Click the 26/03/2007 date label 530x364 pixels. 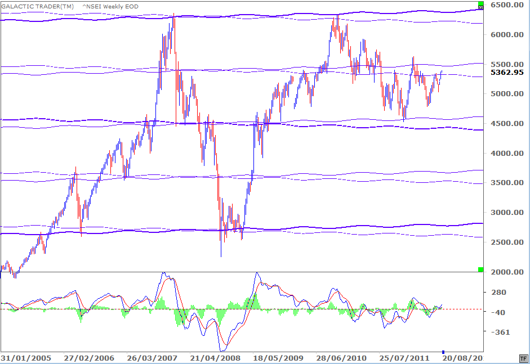[152, 358]
